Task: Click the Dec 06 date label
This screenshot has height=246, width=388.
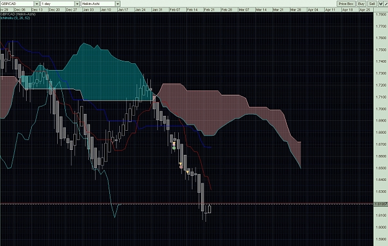Action: pos(20,10)
